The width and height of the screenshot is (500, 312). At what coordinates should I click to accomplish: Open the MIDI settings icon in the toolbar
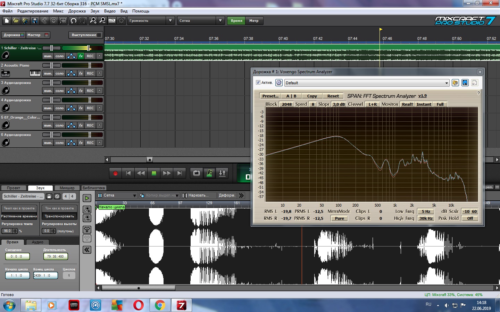[x=111, y=21]
